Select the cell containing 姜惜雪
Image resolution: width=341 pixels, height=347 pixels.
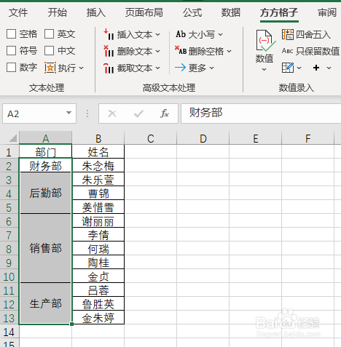coord(98,207)
